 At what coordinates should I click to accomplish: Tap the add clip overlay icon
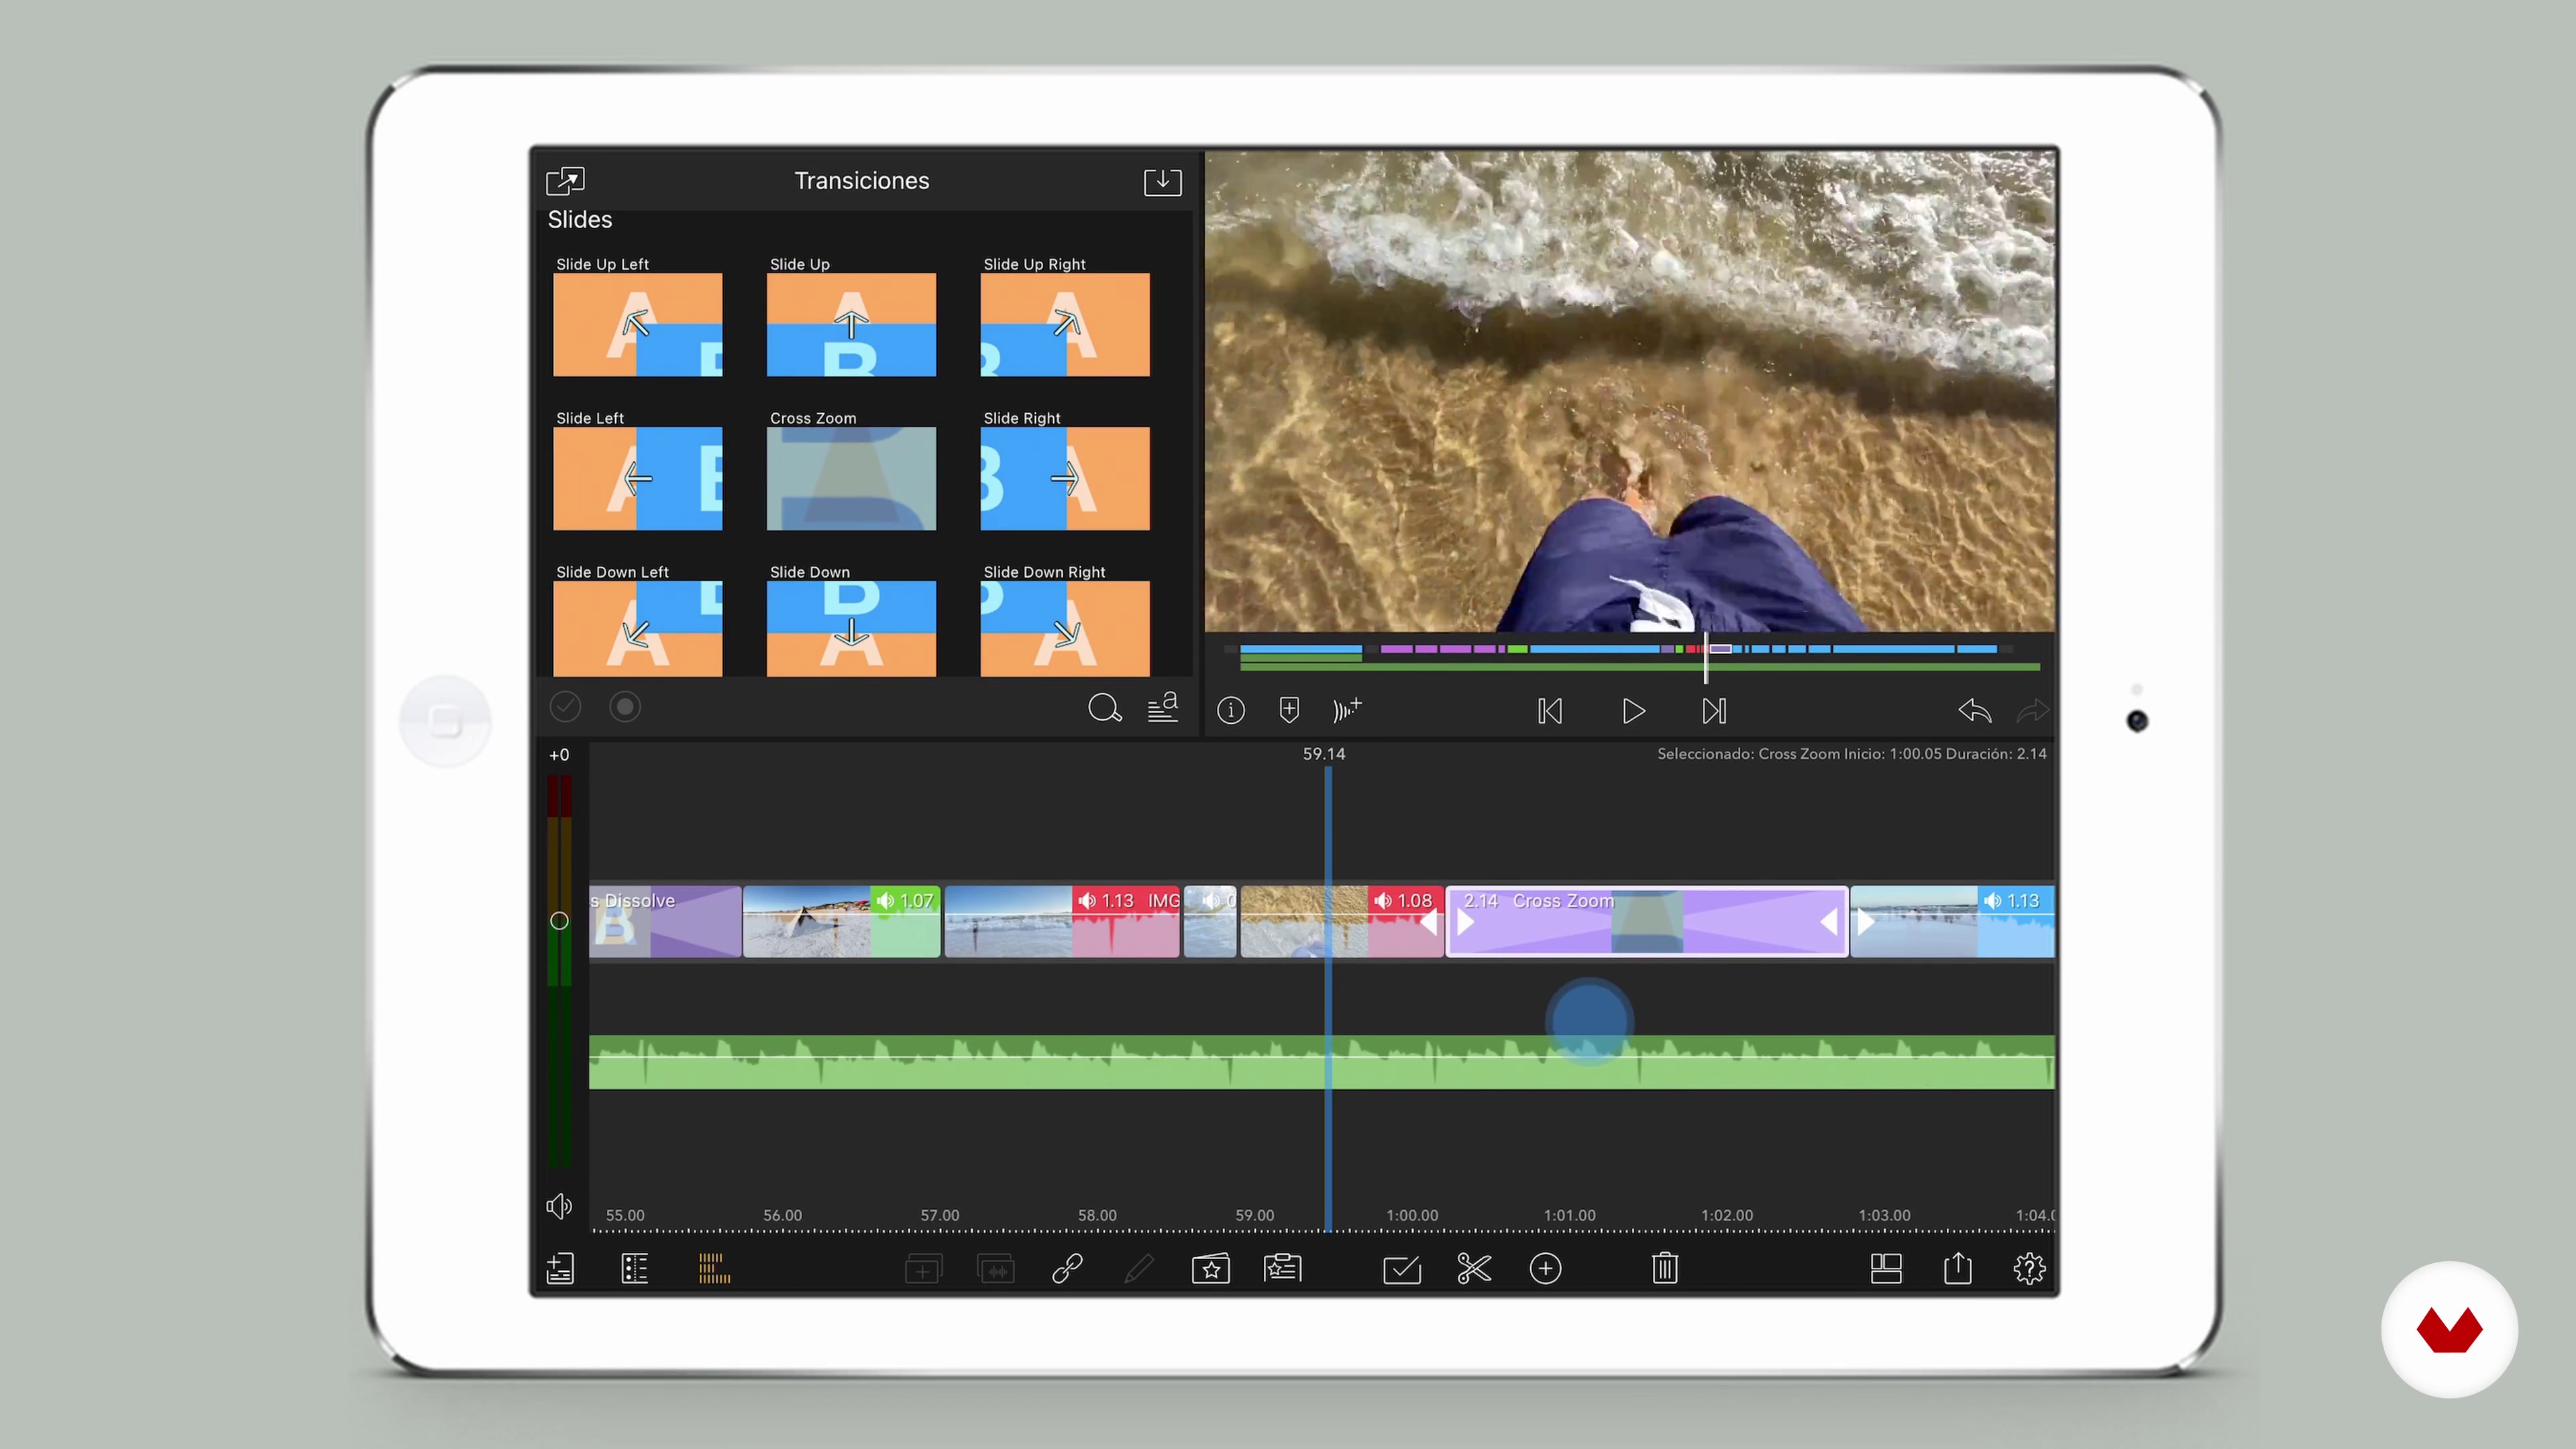coord(923,1270)
